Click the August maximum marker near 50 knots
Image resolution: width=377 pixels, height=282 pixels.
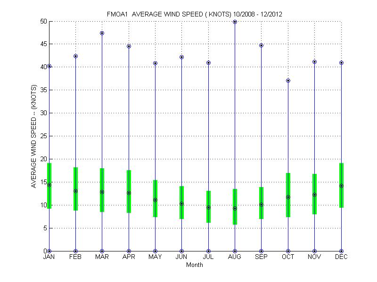point(235,22)
